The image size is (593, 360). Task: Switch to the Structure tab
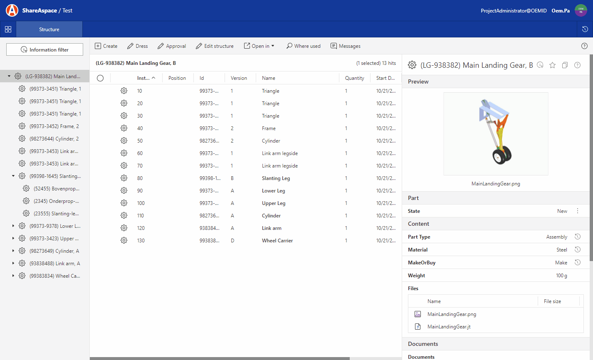[49, 30]
